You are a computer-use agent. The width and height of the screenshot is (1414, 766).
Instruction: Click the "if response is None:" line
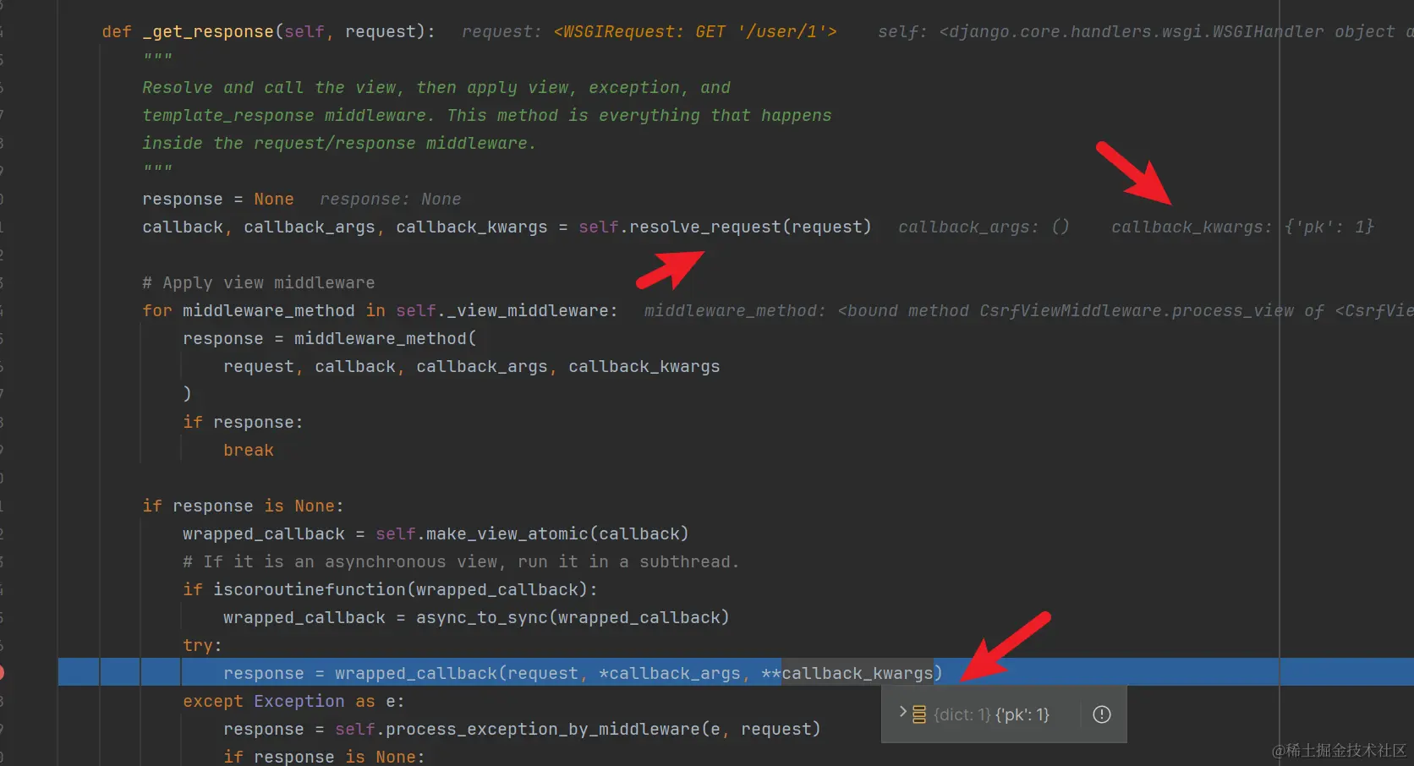(243, 506)
